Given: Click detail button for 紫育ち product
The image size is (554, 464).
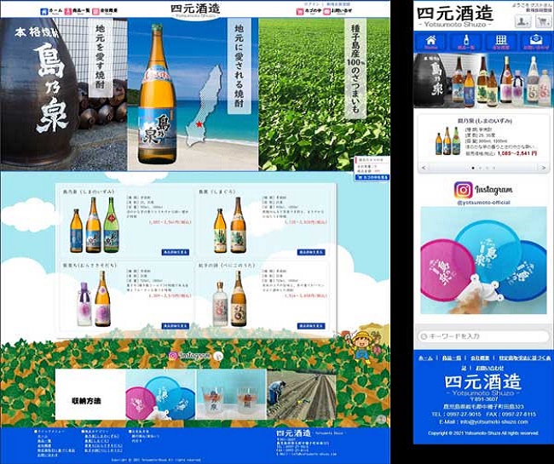Looking at the screenshot, I should 176,326.
